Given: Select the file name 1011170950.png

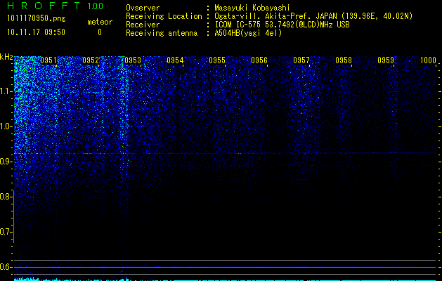Looking at the screenshot, I should click(x=37, y=18).
